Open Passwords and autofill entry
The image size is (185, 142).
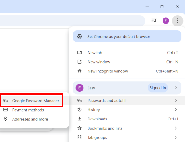tap(127, 101)
